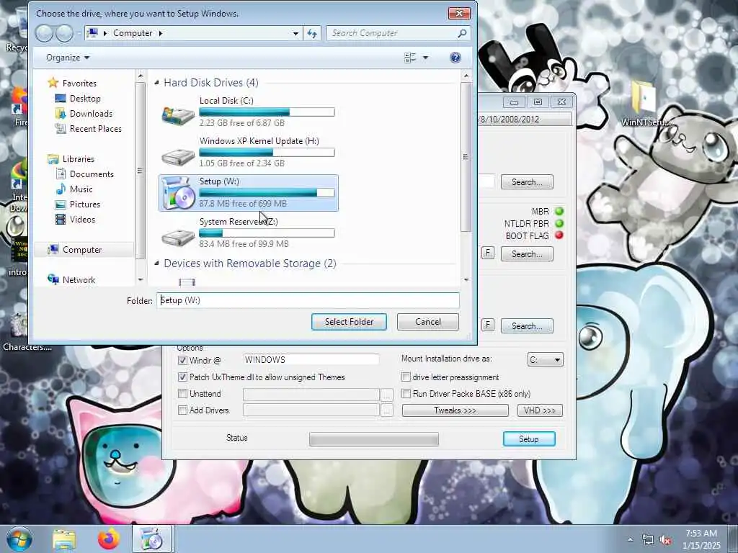Click the Folder name input field
Screen dimensions: 738x553
(x=308, y=300)
